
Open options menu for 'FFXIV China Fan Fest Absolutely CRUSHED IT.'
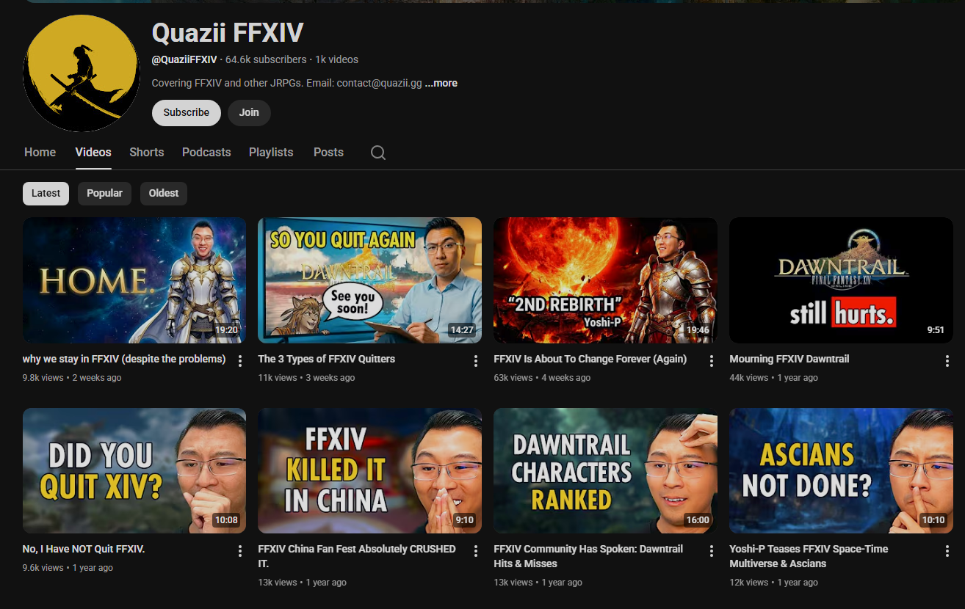pyautogui.click(x=476, y=551)
